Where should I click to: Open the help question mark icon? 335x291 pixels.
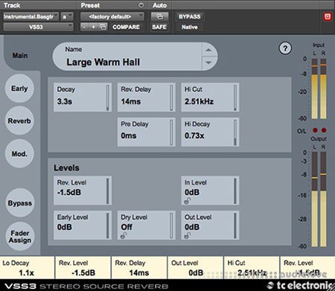coord(285,48)
